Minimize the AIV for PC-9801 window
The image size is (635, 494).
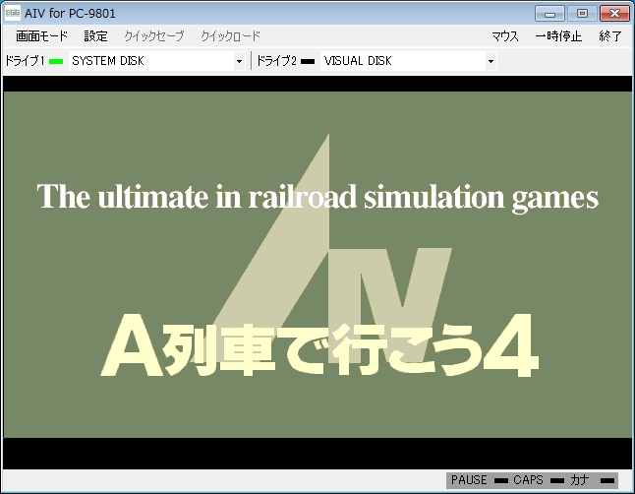(552, 14)
